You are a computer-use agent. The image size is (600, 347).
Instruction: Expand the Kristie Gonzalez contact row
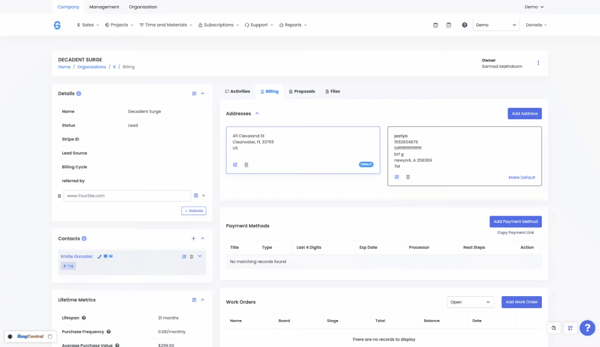pyautogui.click(x=200, y=257)
